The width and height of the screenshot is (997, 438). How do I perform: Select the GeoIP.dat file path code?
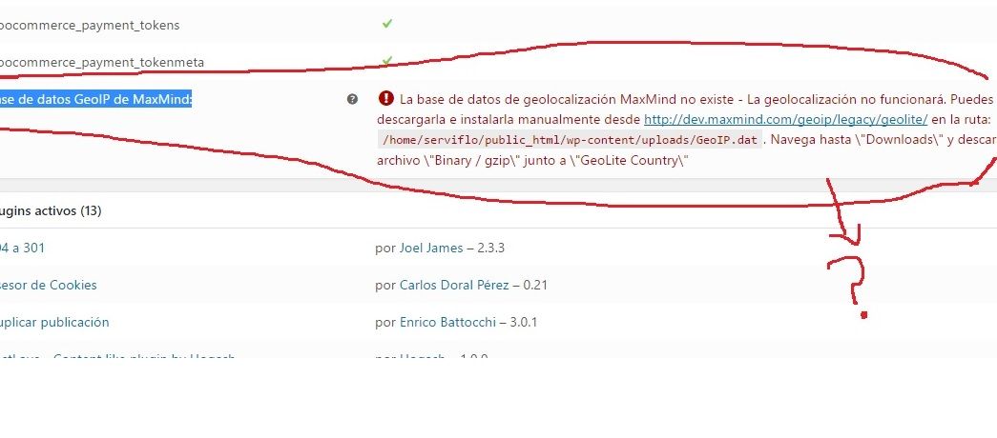tap(569, 140)
